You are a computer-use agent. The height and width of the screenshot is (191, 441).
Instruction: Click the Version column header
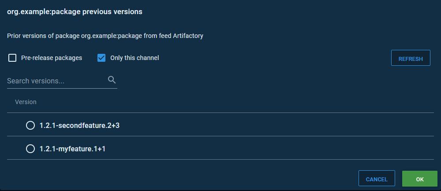tap(26, 102)
